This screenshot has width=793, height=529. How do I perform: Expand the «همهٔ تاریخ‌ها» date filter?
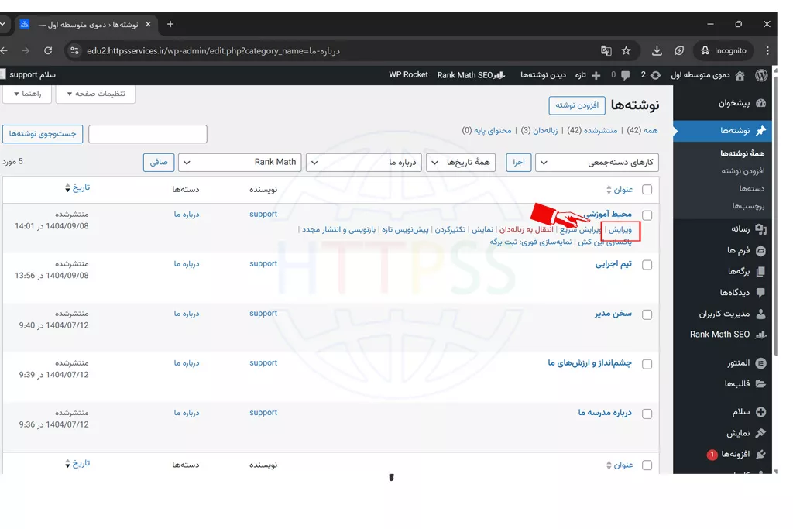click(463, 163)
